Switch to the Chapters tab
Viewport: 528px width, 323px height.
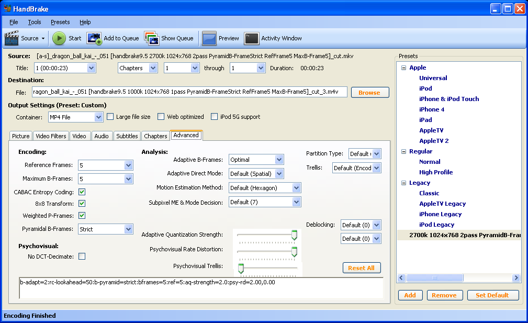[x=155, y=136]
